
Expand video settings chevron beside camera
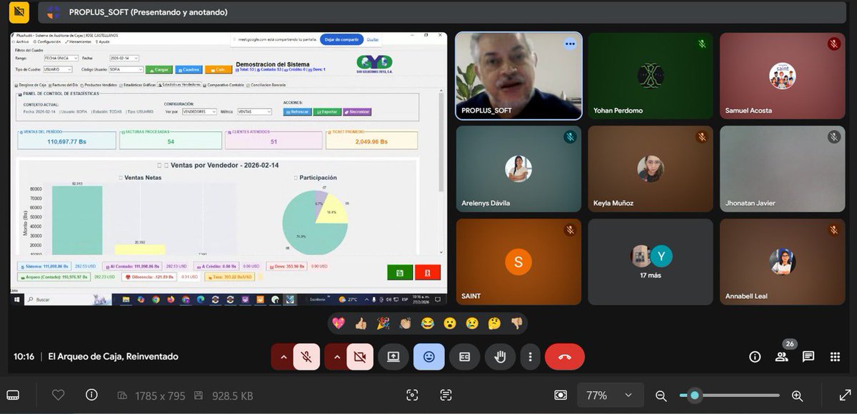pos(336,357)
